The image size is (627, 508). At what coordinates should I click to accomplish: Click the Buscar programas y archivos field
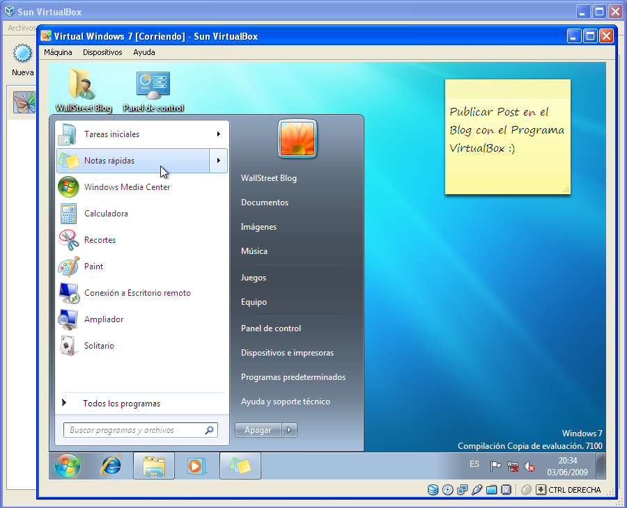point(141,430)
